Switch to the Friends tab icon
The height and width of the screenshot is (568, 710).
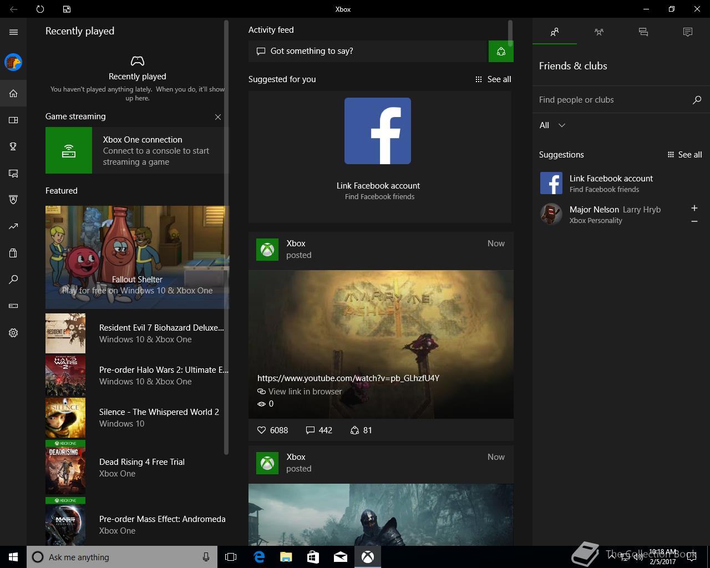555,32
